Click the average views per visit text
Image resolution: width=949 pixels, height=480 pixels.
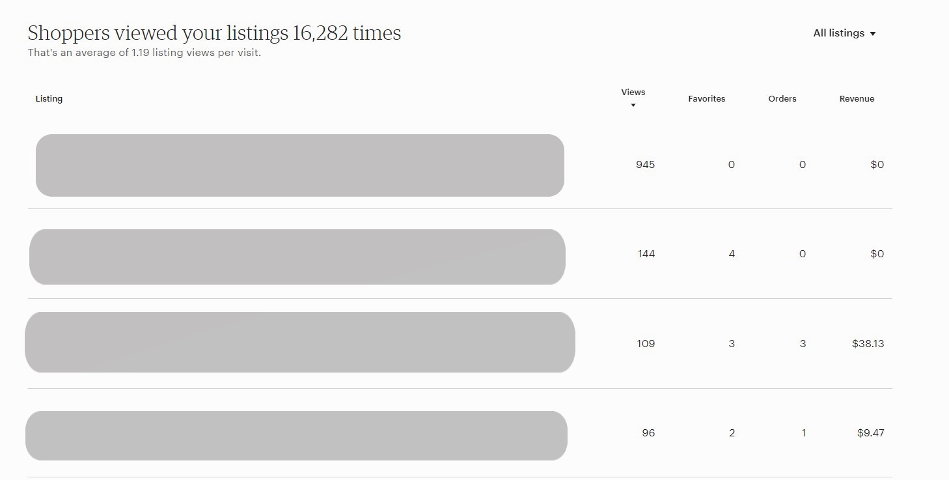143,53
